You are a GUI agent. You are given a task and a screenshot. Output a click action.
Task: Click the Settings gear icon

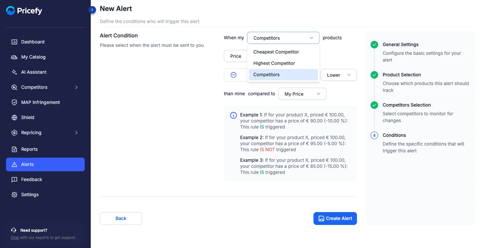pos(14,195)
